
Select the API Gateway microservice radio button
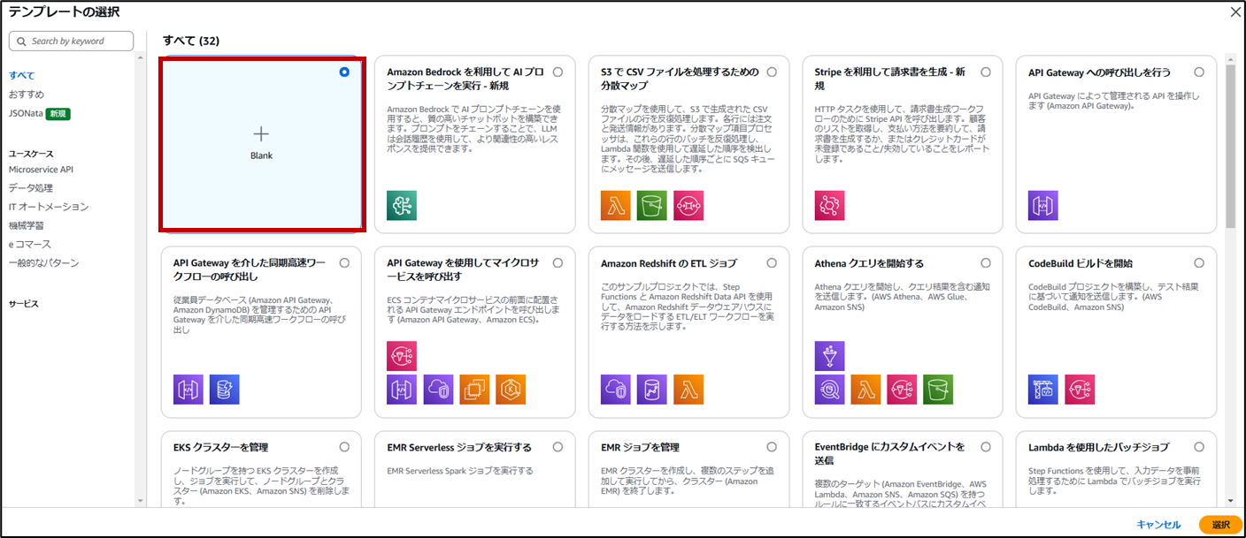coord(558,263)
